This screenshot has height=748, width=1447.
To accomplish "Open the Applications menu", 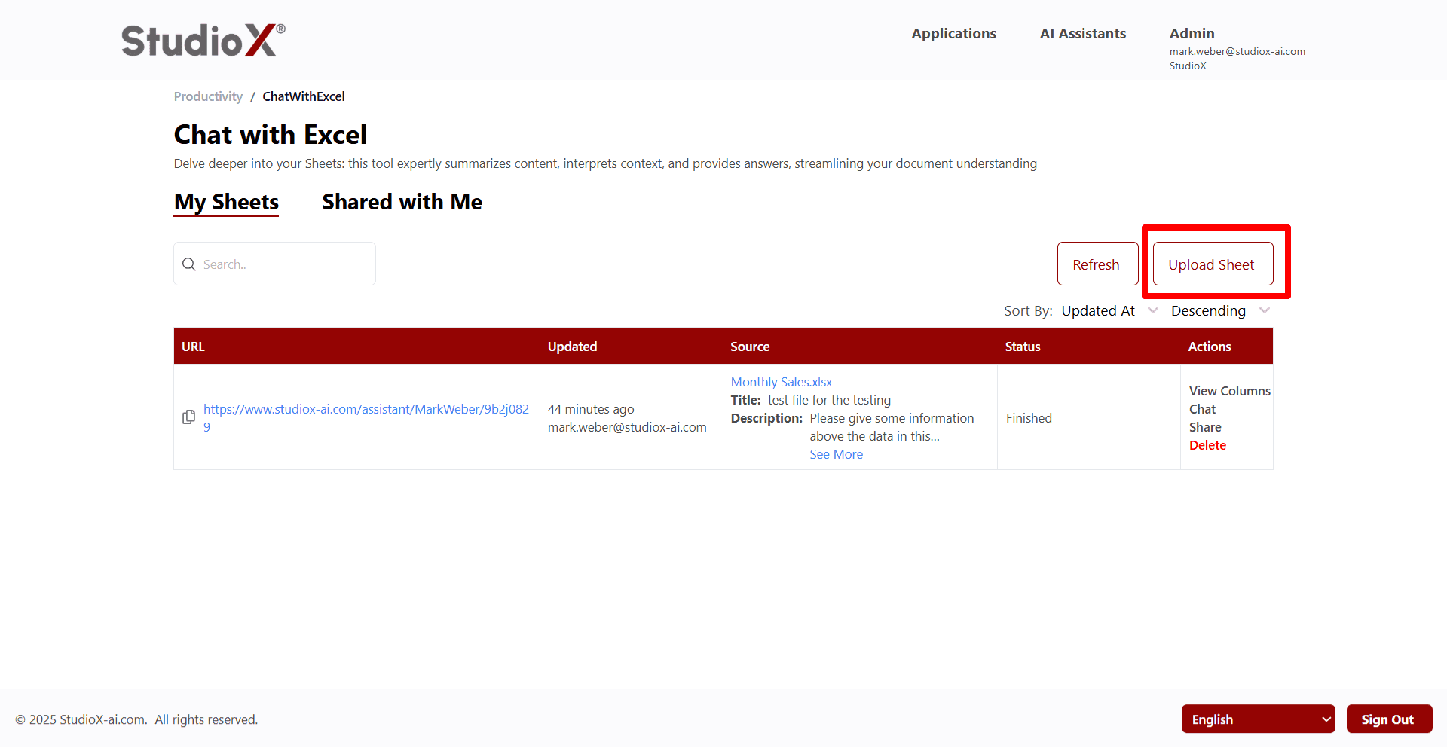I will point(953,34).
